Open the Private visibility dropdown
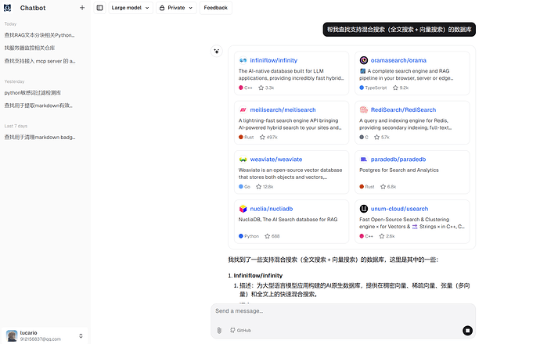This screenshot has height=344, width=540. point(176,8)
